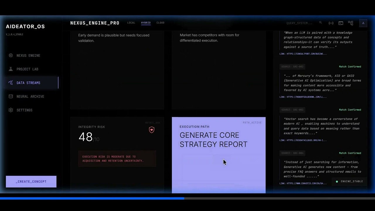
Task: Click the Integrity Risk score 48
Action: (86, 137)
